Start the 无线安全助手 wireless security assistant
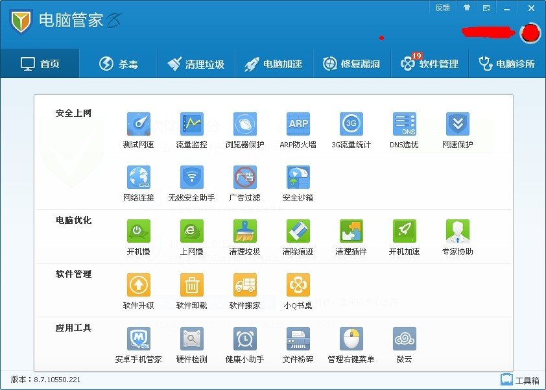Image resolution: width=546 pixels, height=390 pixels. (191, 177)
